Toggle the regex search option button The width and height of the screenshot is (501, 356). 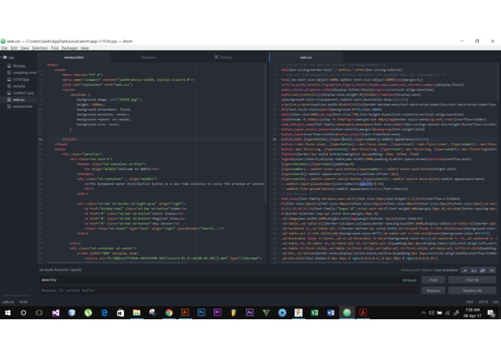(x=464, y=270)
